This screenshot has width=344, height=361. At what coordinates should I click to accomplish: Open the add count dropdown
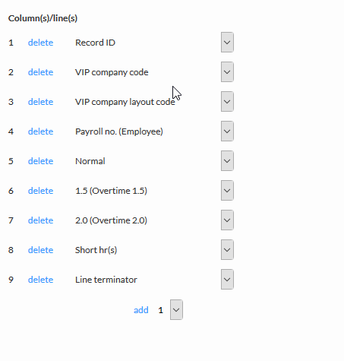[176, 310]
